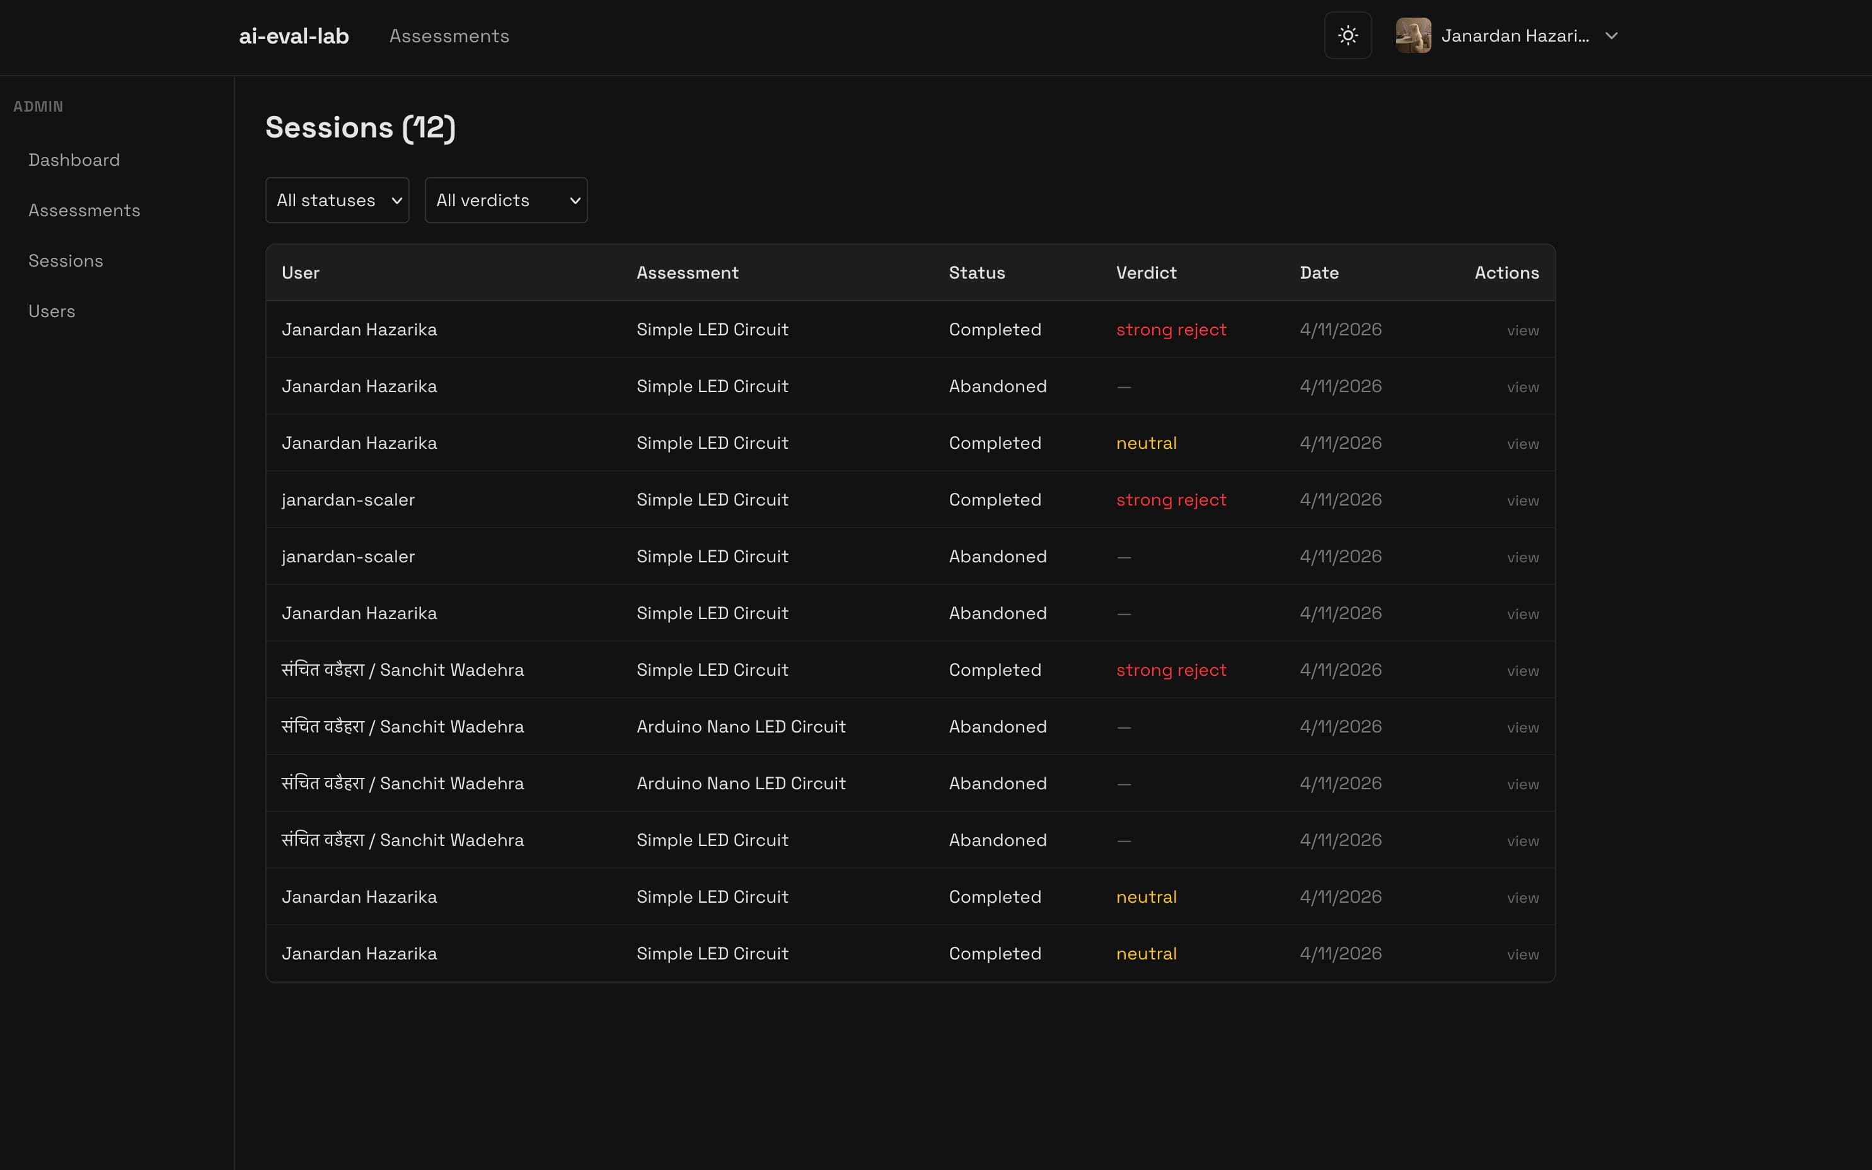Viewport: 1872px width, 1170px height.
Task: Click the Assessment column header
Action: coord(687,272)
